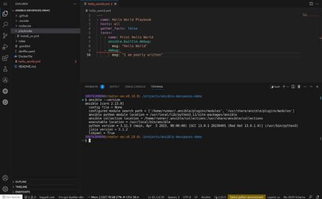This screenshot has width=322, height=199.
Task: Click the Ln 10, Col cursor position
Action: pyautogui.click(x=156, y=197)
